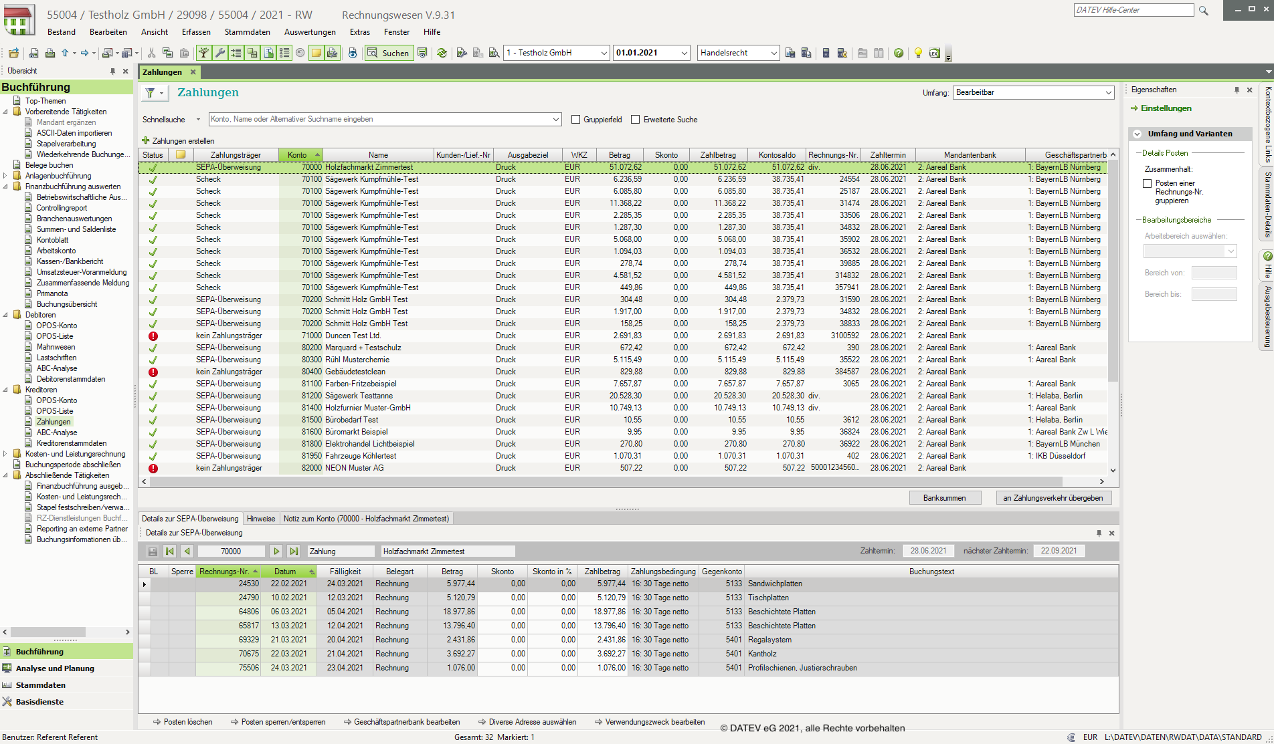Check Posten einer Rechnungs-Nr. gruppieren
The height and width of the screenshot is (744, 1274).
(1147, 183)
